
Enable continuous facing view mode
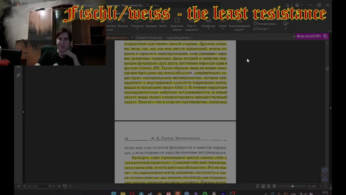[274, 186]
